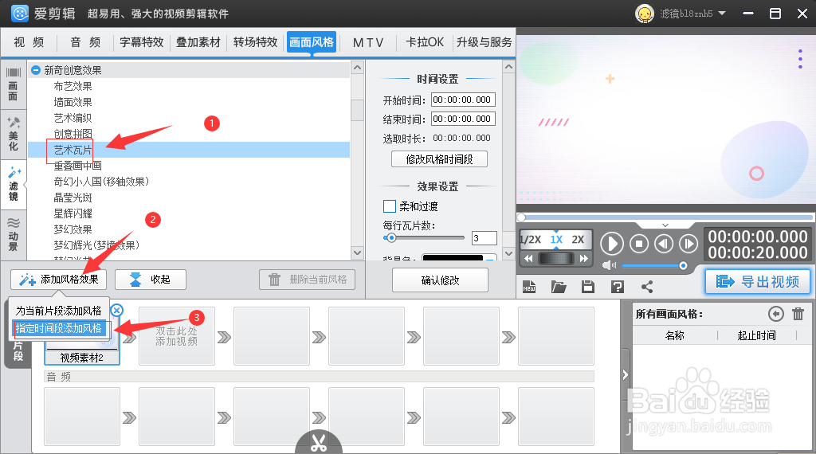Toggle the 柔和过渡 checkbox
This screenshot has width=816, height=454.
point(389,206)
